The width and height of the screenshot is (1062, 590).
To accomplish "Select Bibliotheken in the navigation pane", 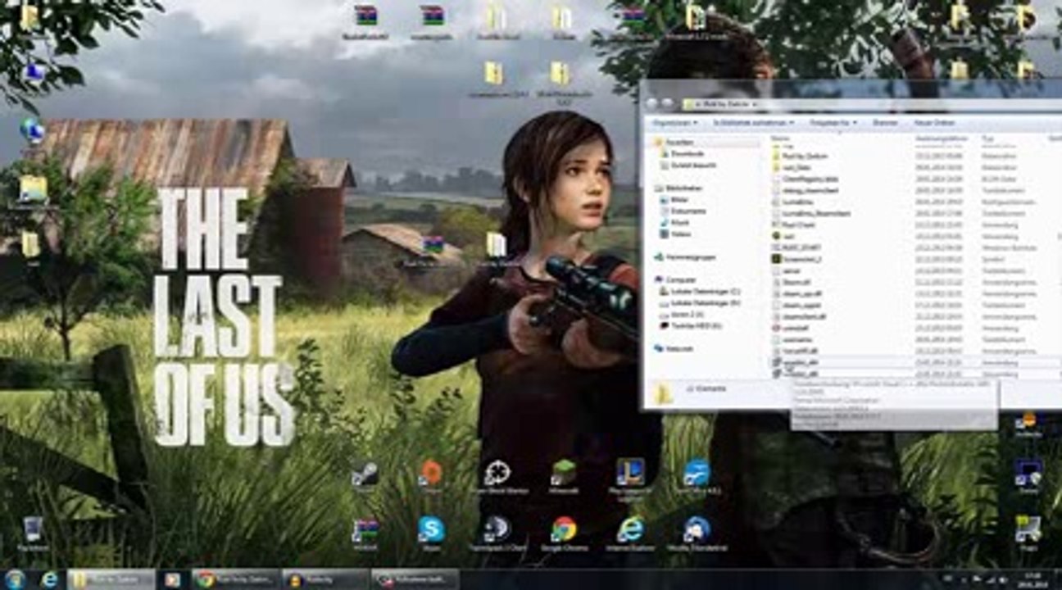I will click(x=679, y=188).
